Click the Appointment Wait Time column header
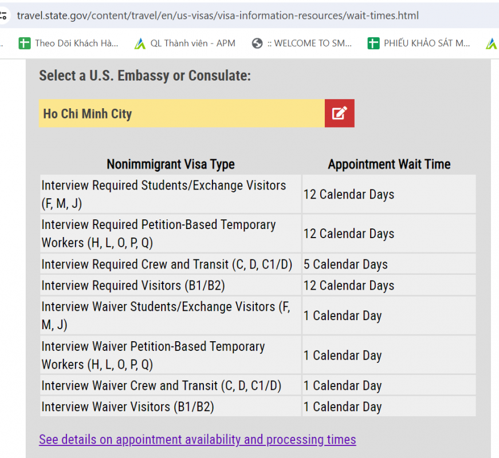This screenshot has height=458, width=499. pos(389,164)
